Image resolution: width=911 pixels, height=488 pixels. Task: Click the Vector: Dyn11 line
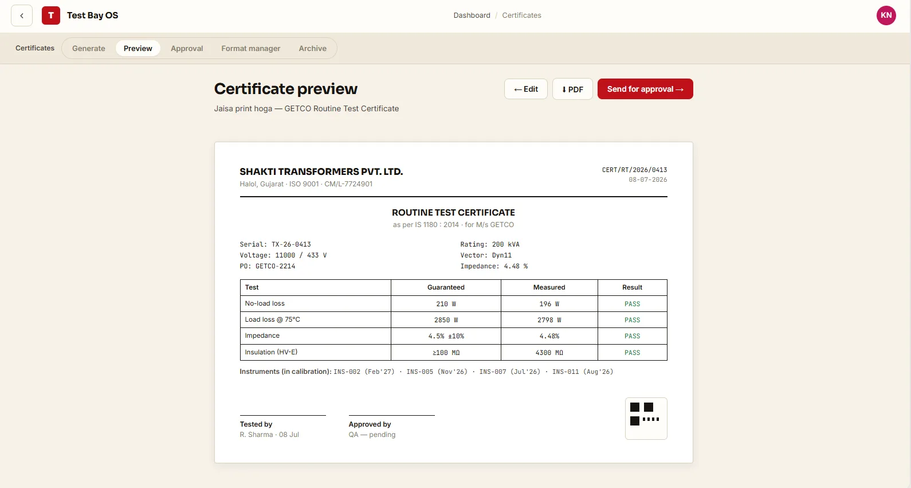(486, 255)
